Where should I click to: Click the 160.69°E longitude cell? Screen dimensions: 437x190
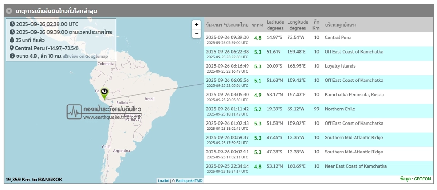296,166
